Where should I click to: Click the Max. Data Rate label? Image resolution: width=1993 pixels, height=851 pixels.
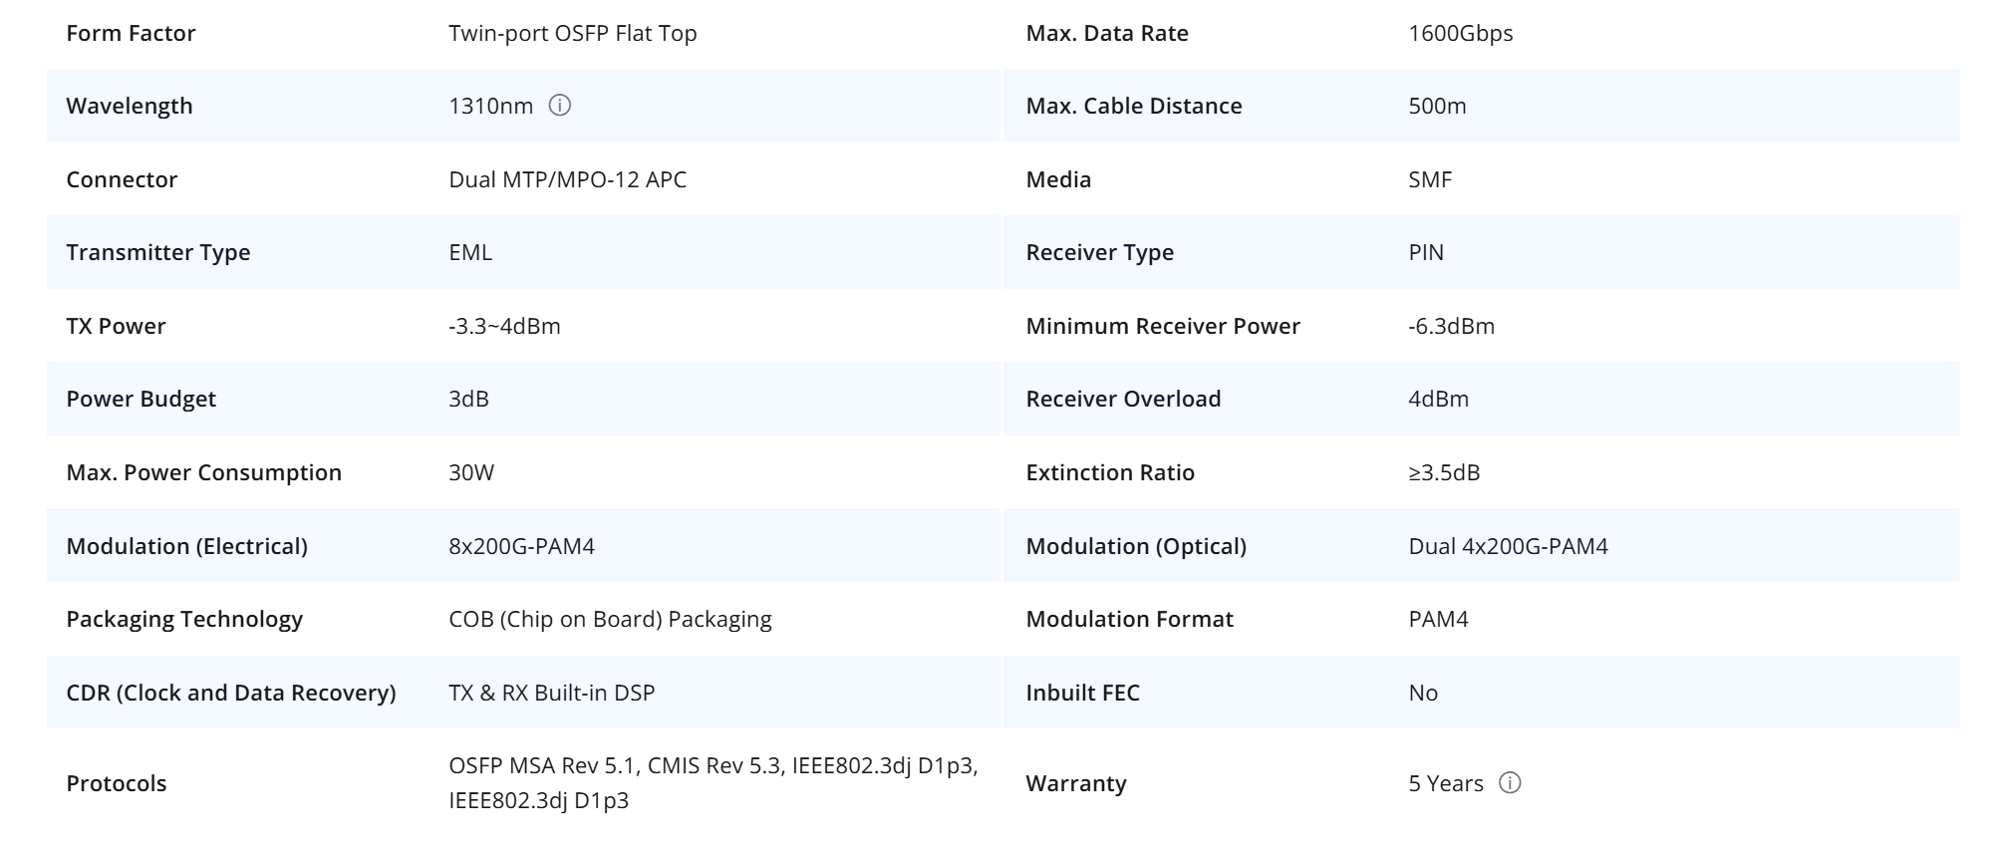pyautogui.click(x=1106, y=33)
